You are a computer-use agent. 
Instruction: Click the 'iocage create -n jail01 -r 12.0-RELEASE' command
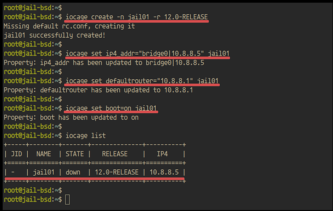pyautogui.click(x=137, y=17)
